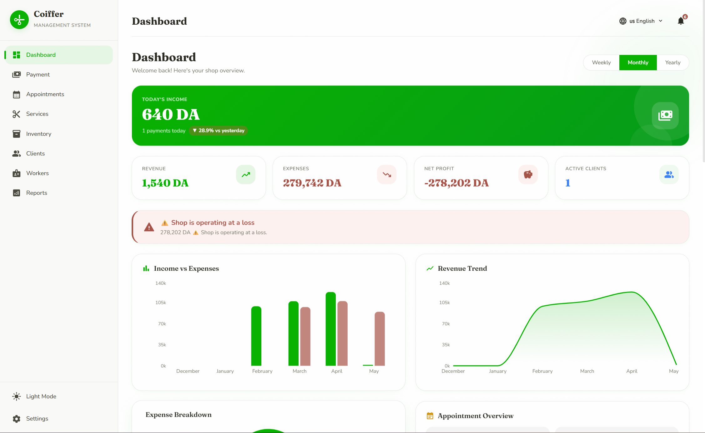Click the Expense Breakdown heading
Image resolution: width=705 pixels, height=433 pixels.
tap(179, 415)
